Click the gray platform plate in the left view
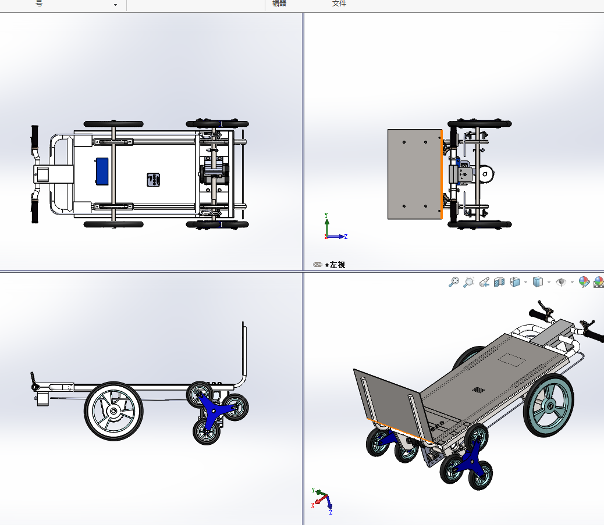 tap(414, 174)
